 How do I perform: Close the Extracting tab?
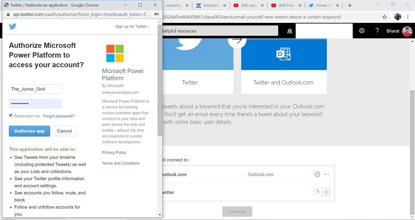(225, 5)
